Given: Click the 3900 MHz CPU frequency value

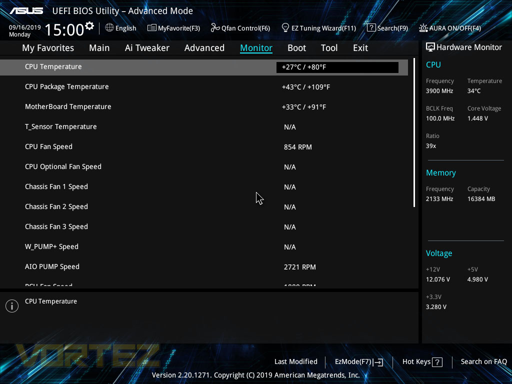Looking at the screenshot, I should [439, 91].
